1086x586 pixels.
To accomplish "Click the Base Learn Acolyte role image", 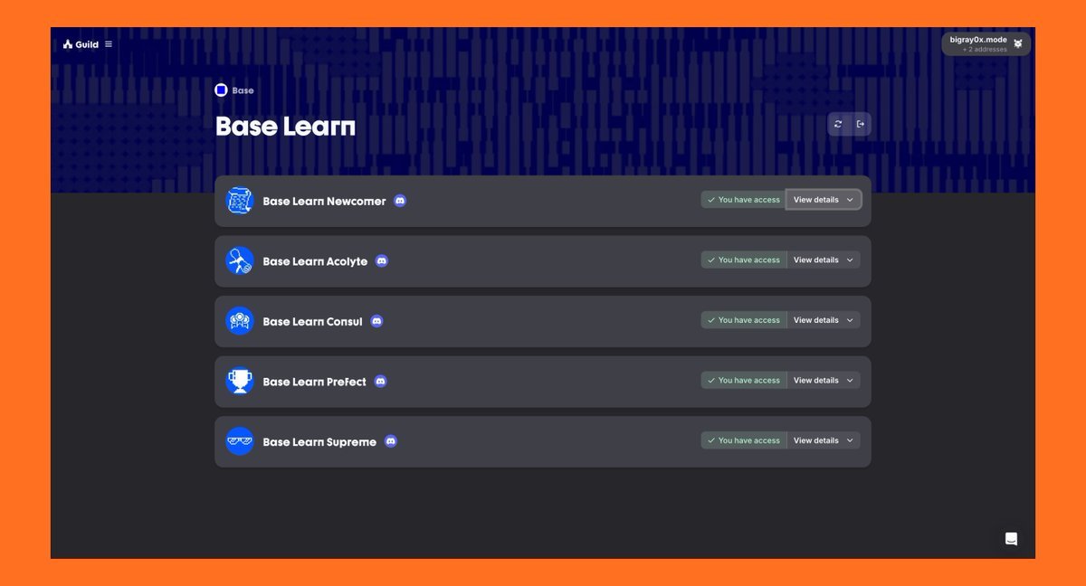I will click(x=240, y=260).
